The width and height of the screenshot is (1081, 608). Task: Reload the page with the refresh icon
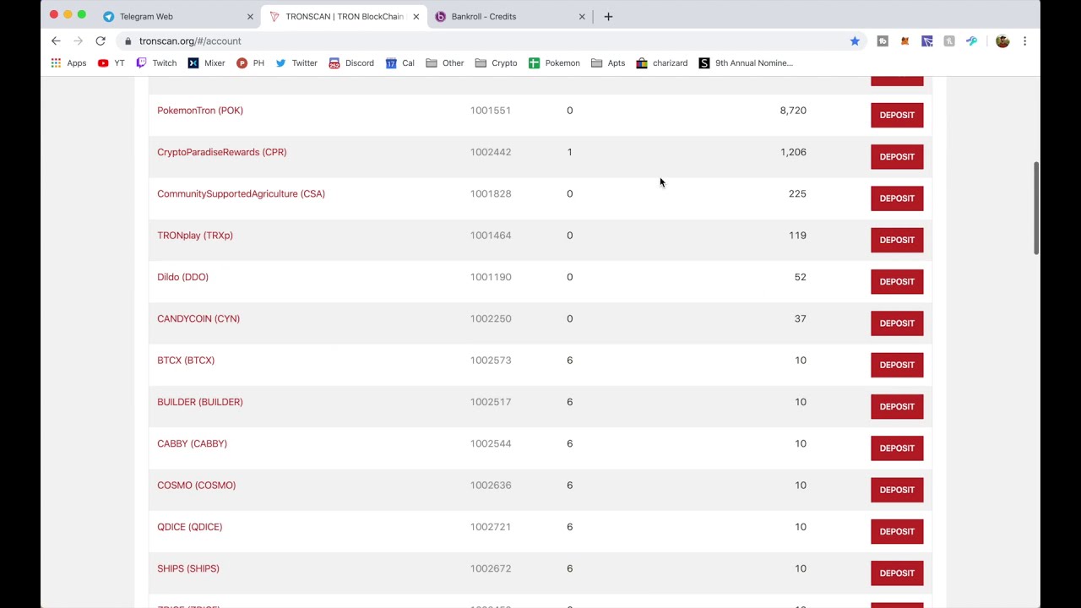pos(100,41)
